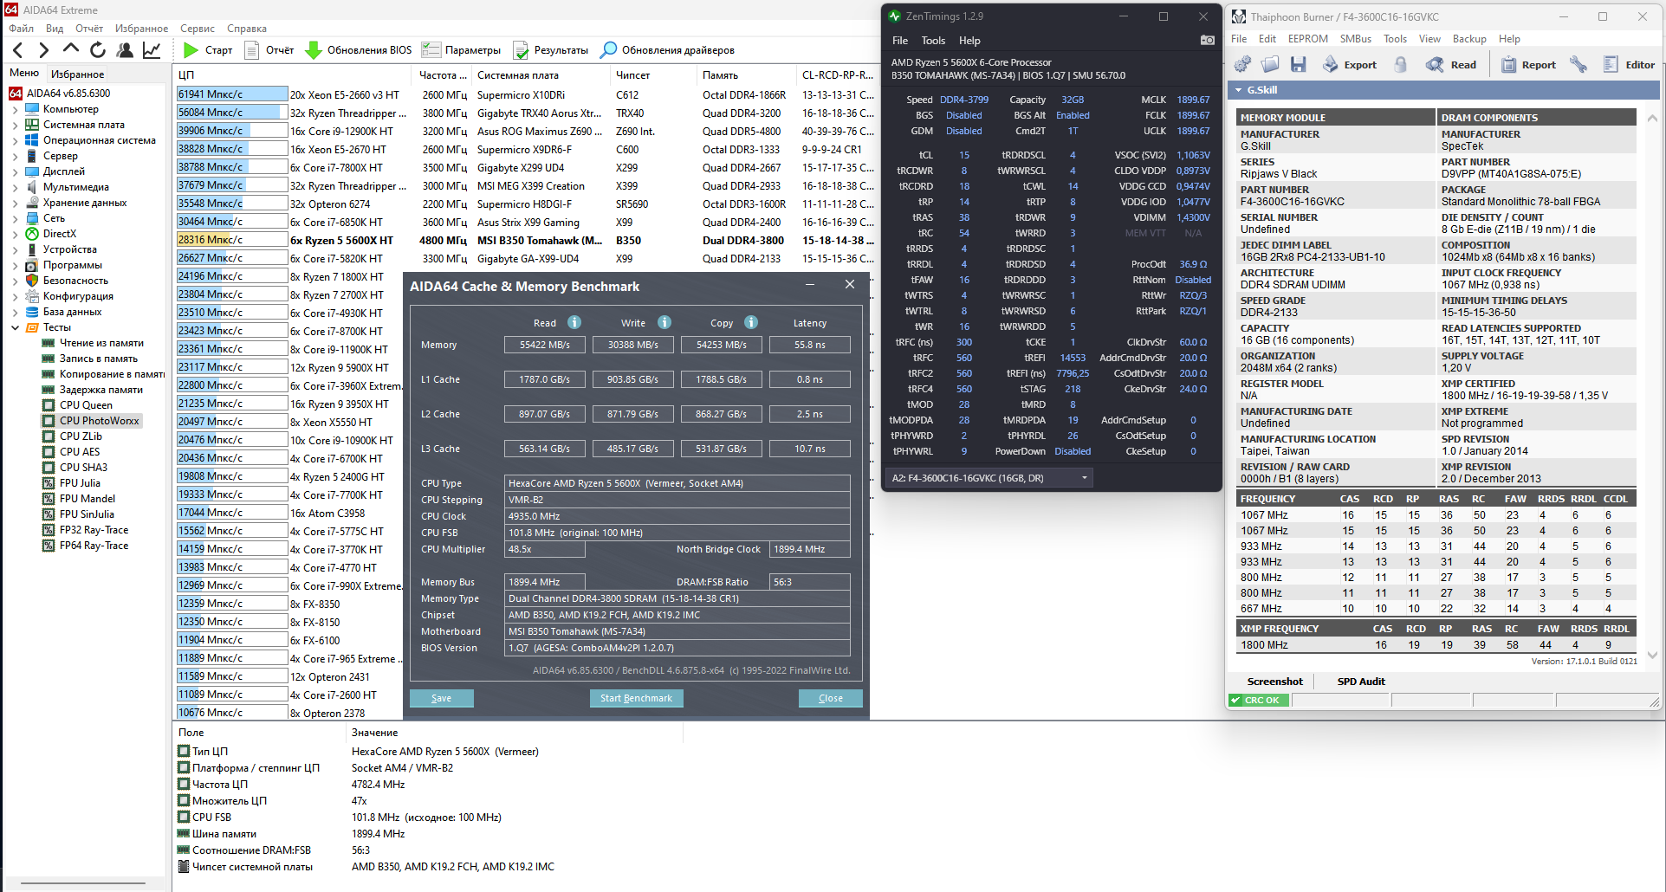This screenshot has height=892, width=1666.
Task: Switch to the Избранное tab in the left panel
Action: (78, 74)
